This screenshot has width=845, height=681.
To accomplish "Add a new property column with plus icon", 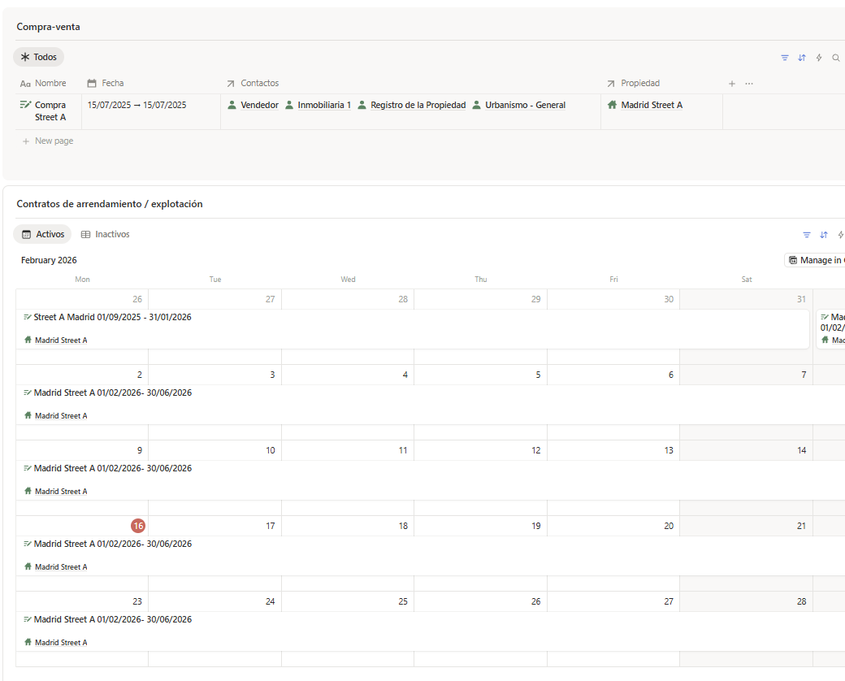I will click(x=731, y=84).
